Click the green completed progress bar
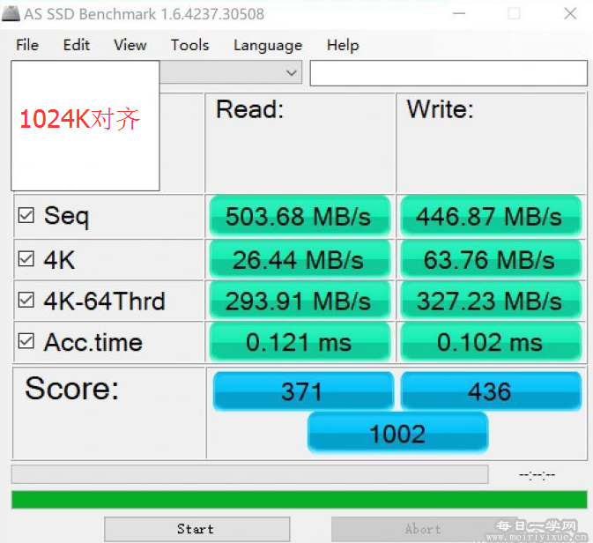This screenshot has height=543, width=593. pyautogui.click(x=300, y=500)
